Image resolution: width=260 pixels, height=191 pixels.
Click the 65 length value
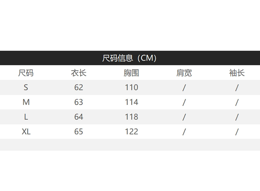pyautogui.click(x=79, y=132)
